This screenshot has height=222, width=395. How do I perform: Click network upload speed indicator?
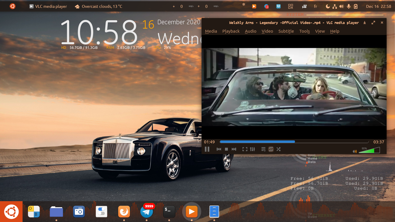[208, 6]
